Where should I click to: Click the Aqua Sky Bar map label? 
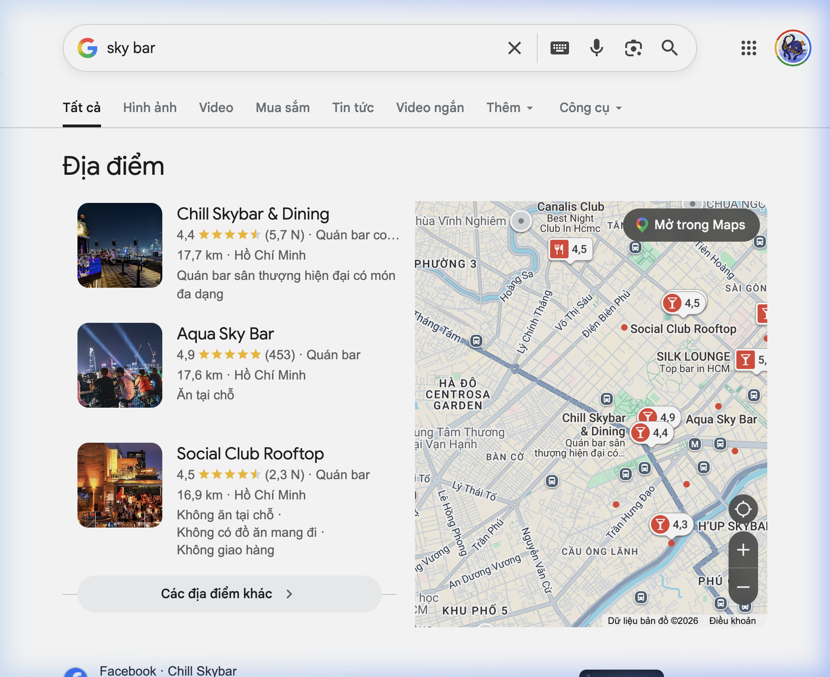pyautogui.click(x=722, y=419)
